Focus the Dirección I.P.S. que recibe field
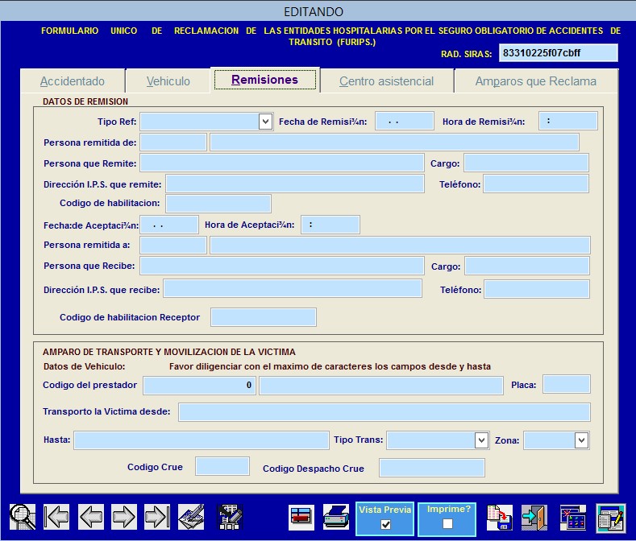 click(x=293, y=288)
